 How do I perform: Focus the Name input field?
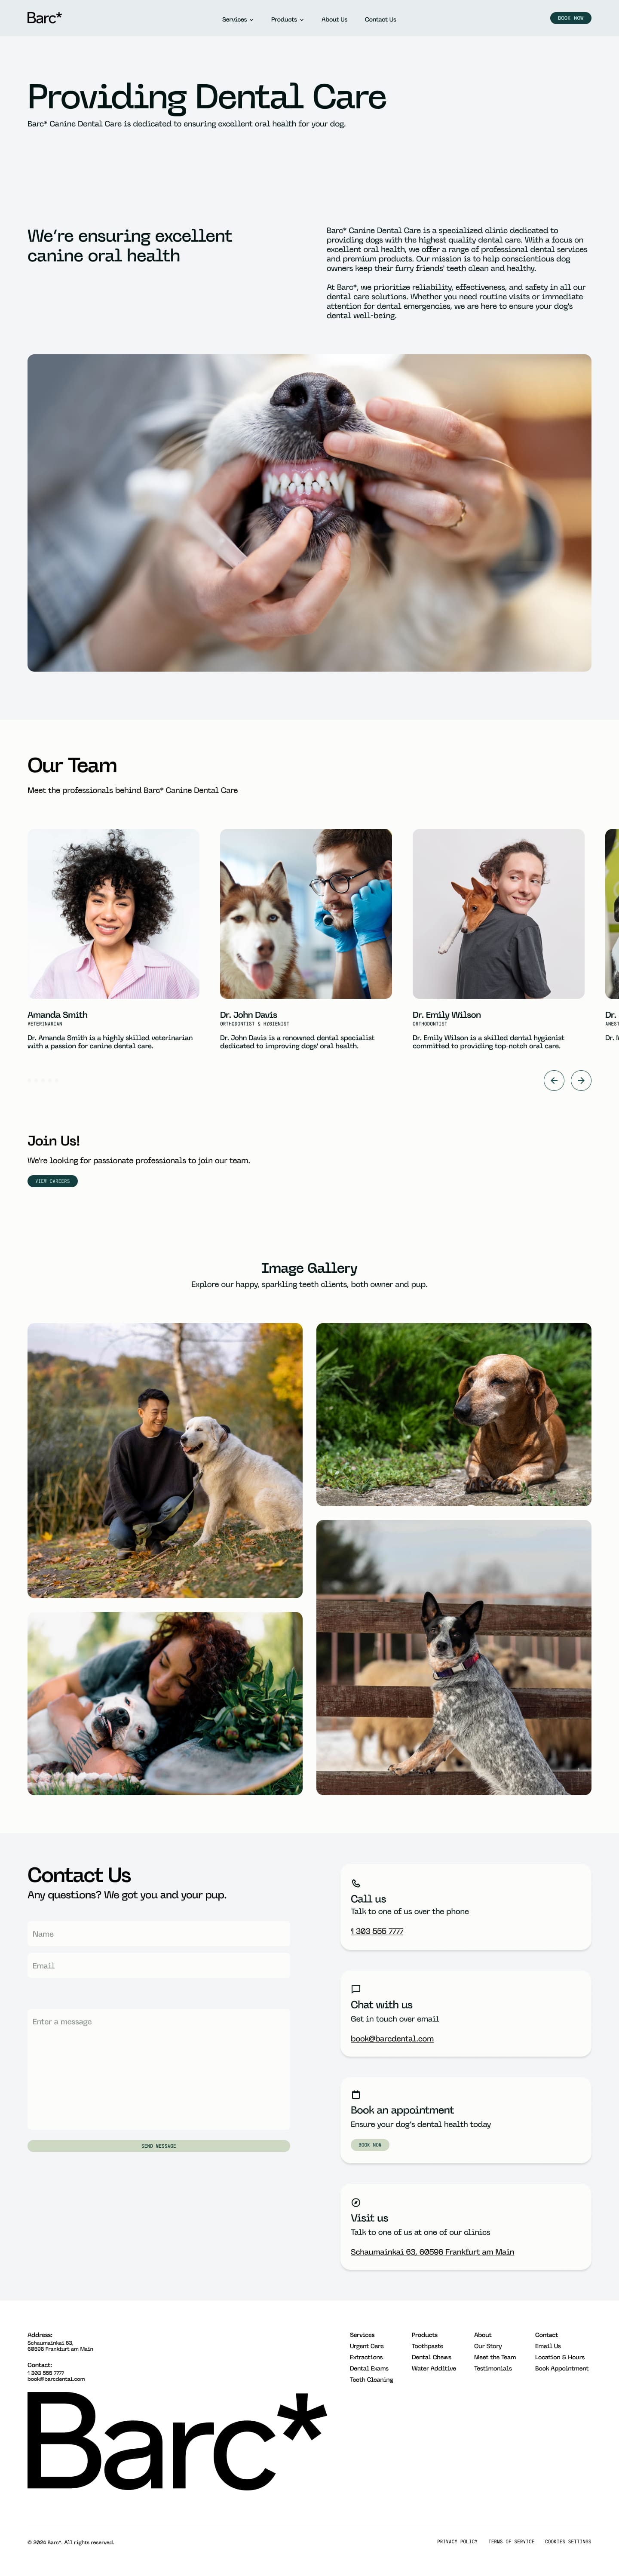pos(159,1933)
